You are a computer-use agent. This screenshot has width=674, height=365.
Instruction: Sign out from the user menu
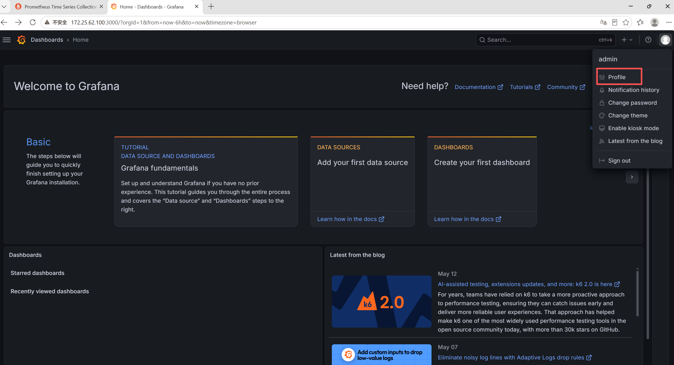(x=632, y=160)
